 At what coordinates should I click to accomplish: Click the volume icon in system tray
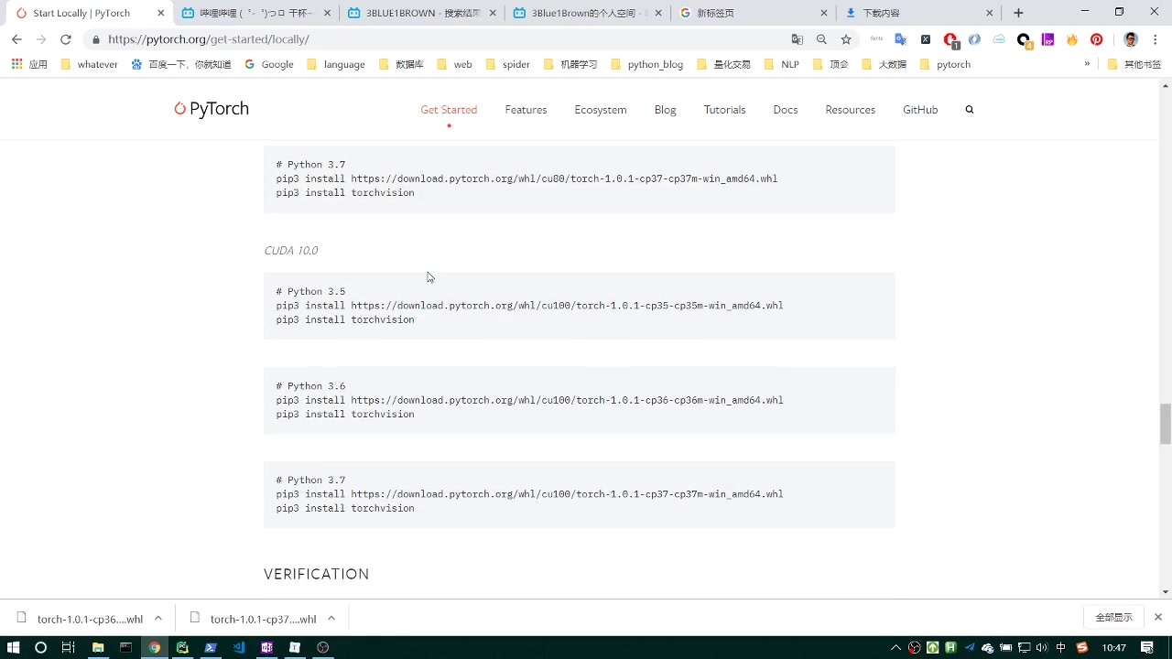(1042, 647)
